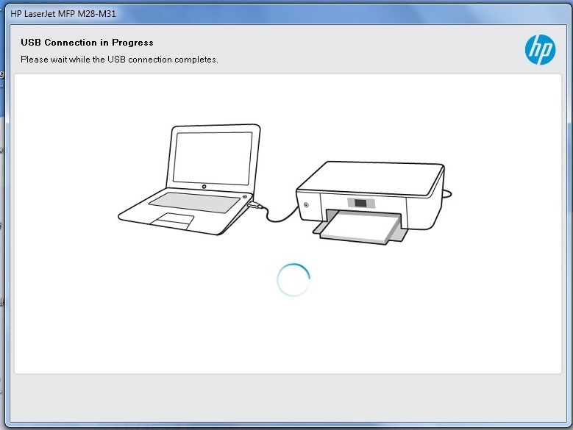Click the printer's small display panel
Viewport: 573px width, 430px height.
pos(360,202)
